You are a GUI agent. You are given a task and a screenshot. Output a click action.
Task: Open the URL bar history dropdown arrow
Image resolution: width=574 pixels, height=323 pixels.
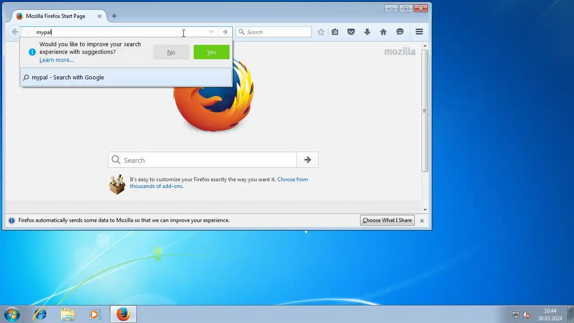211,32
